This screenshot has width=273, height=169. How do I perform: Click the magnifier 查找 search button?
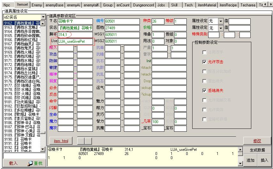[35, 163]
